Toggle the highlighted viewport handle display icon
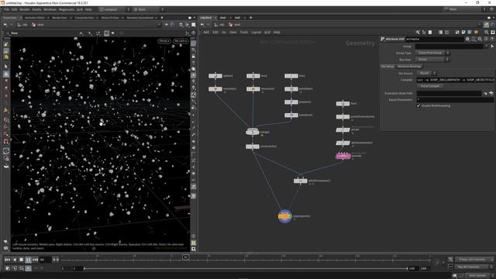The width and height of the screenshot is (496, 279). pyautogui.click(x=107, y=33)
